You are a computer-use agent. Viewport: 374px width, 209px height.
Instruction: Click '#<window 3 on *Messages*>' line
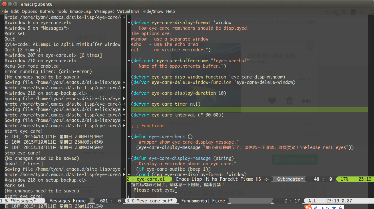(37, 28)
